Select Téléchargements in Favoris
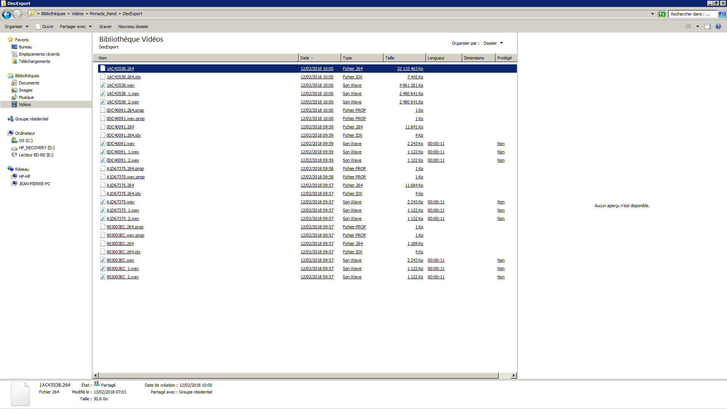This screenshot has width=727, height=409. [34, 61]
